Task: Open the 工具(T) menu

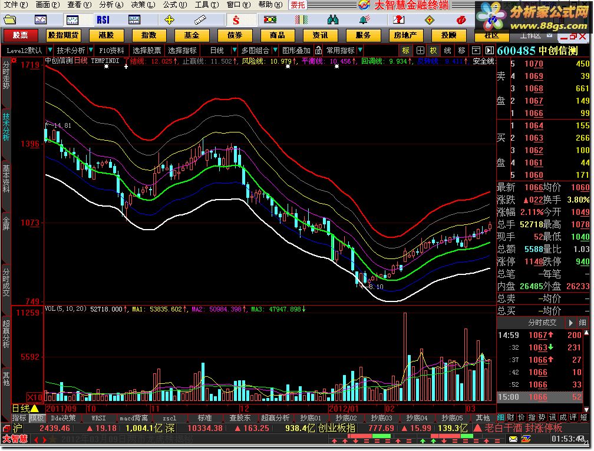Action: (207, 5)
